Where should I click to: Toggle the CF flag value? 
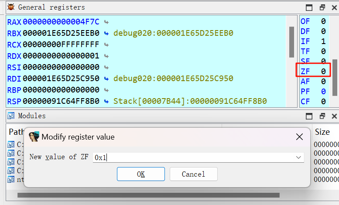pyautogui.click(x=323, y=102)
